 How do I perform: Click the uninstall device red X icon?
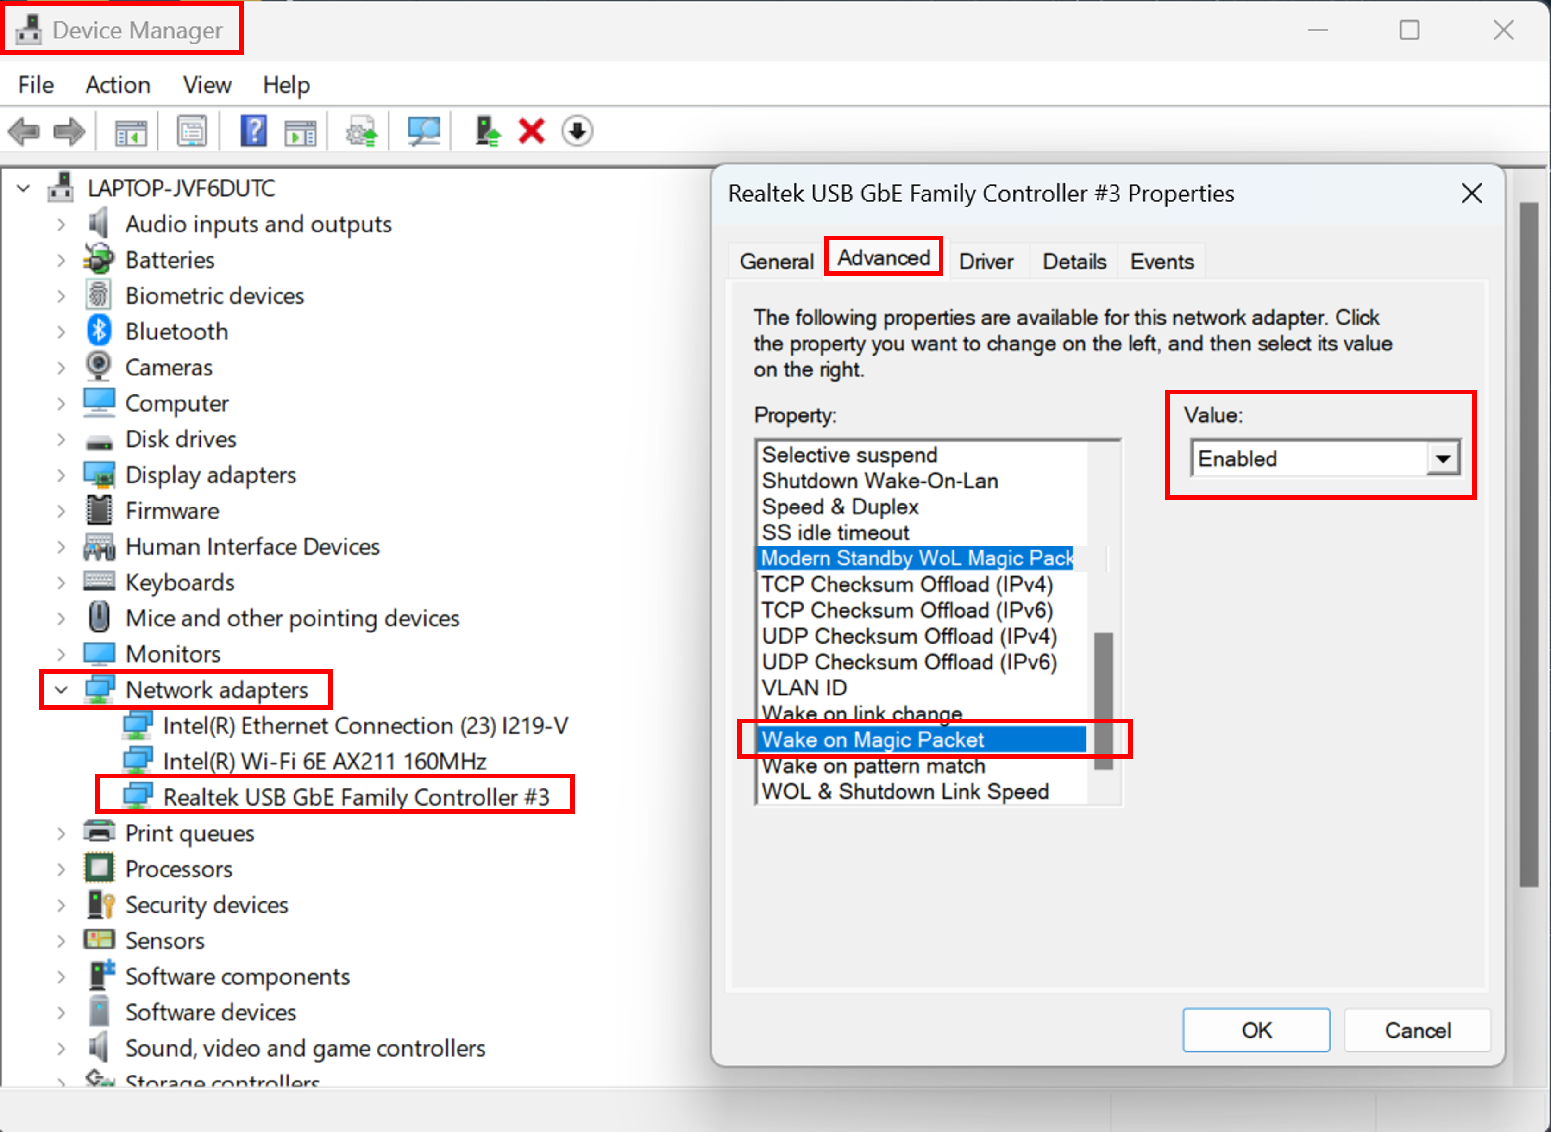tap(531, 130)
